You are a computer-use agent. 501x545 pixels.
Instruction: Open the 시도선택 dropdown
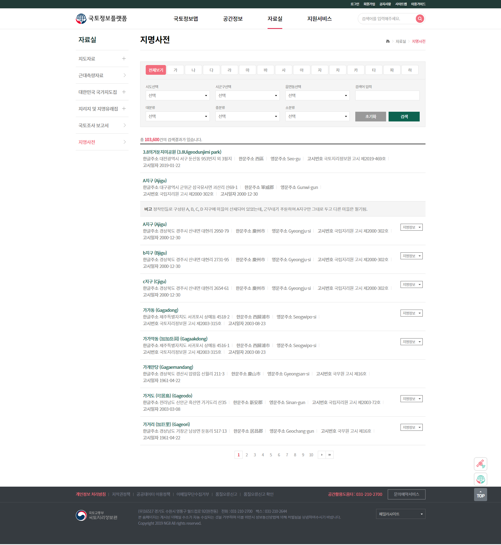pos(178,96)
